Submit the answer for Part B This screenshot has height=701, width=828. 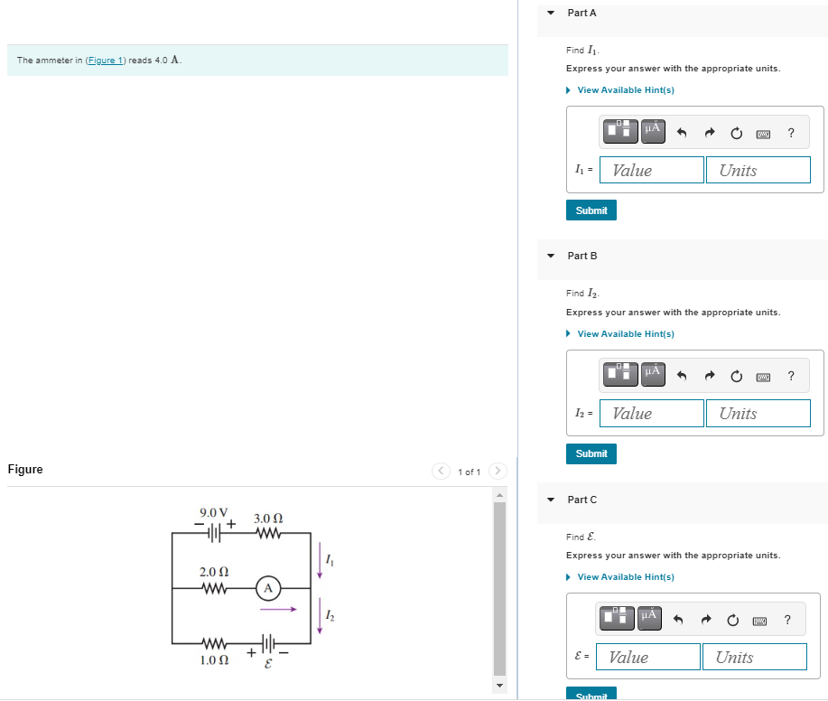coord(591,453)
